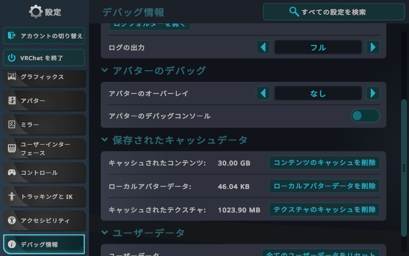Select the デバッグ情報 sidebar tab
This screenshot has height=256, width=409.
coord(44,244)
